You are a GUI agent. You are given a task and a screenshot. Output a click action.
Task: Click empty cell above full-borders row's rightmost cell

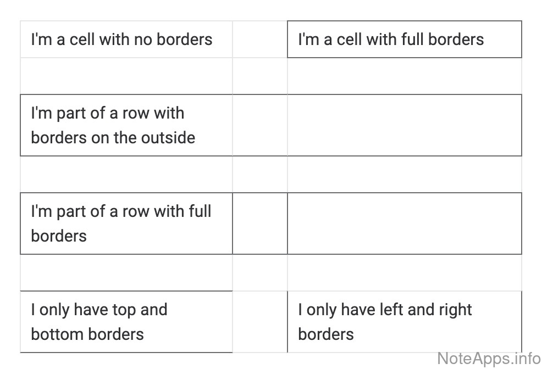click(404, 175)
